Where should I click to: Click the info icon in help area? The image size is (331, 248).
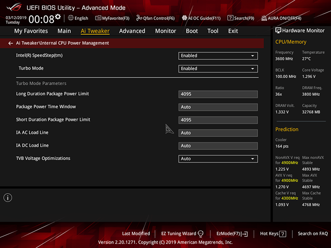pyautogui.click(x=8, y=198)
